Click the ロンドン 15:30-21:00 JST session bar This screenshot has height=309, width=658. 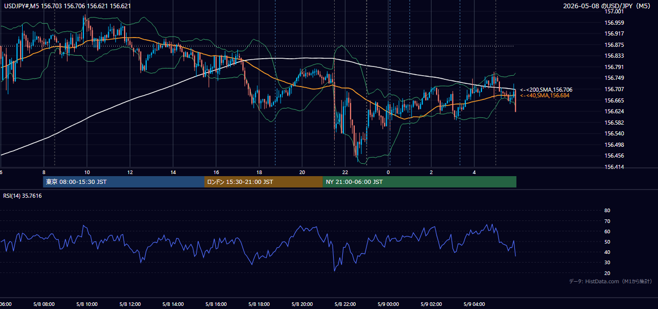[x=264, y=182]
